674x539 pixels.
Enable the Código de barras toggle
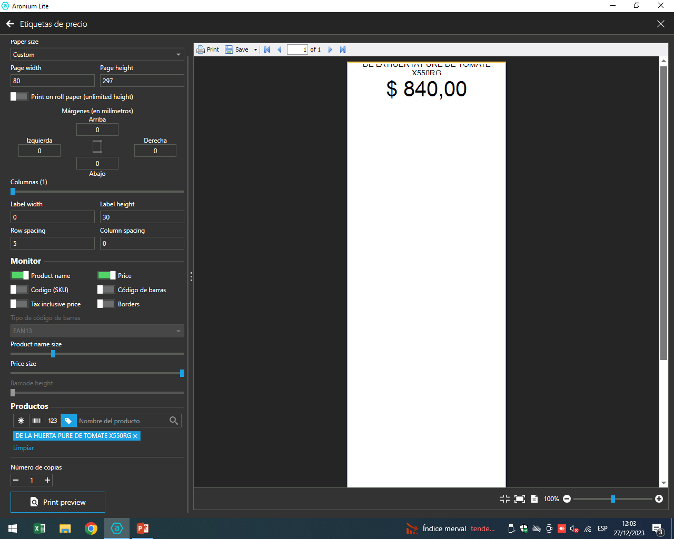(106, 290)
